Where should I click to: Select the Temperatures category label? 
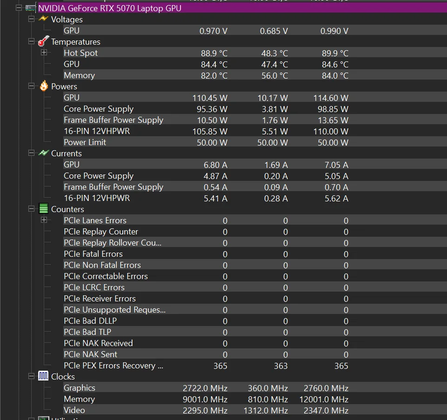(x=75, y=42)
